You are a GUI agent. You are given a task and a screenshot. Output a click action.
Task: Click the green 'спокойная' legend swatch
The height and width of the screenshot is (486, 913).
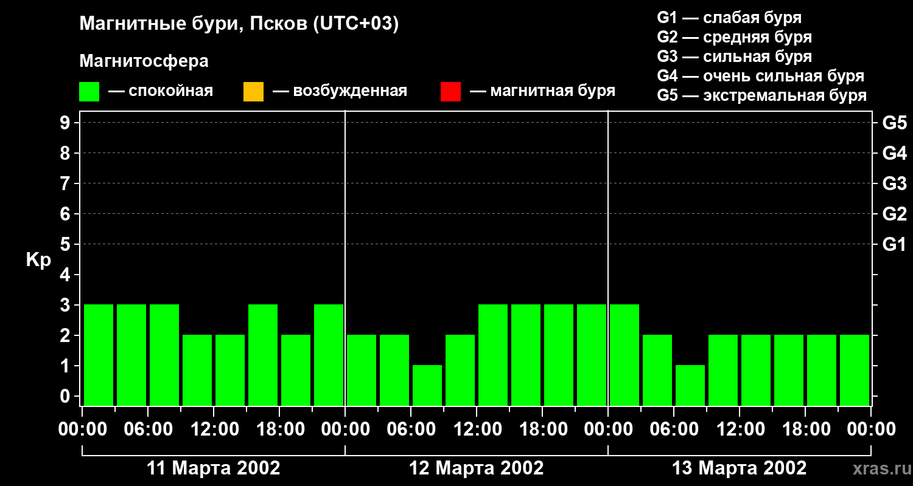pyautogui.click(x=89, y=92)
